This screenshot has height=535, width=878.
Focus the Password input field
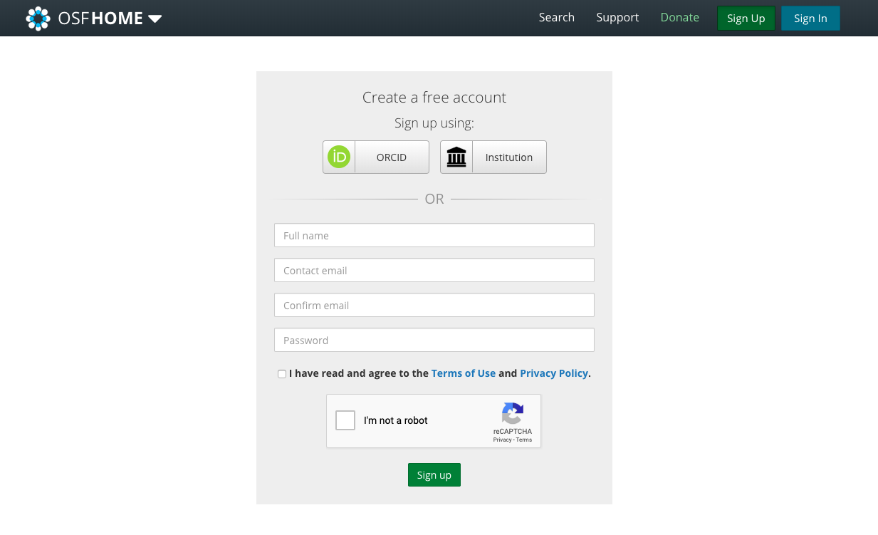click(x=434, y=341)
